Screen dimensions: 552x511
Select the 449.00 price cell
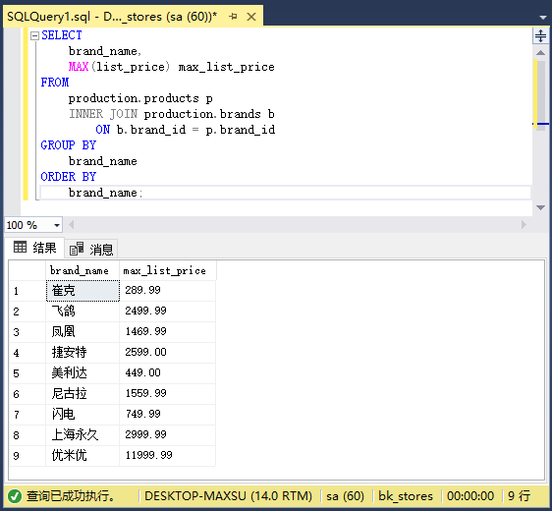point(168,373)
